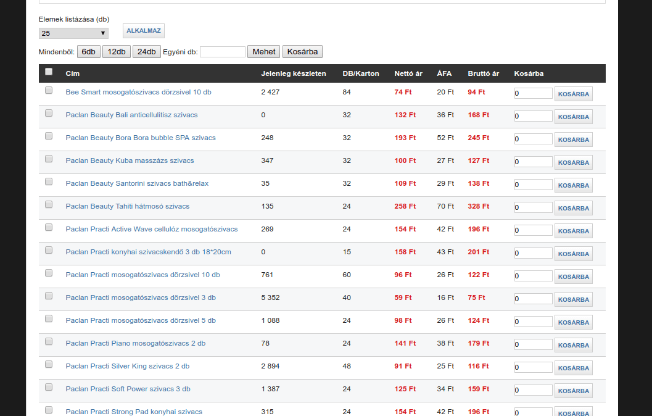Focus the Egyéni db input field
This screenshot has height=416, width=652.
(223, 52)
